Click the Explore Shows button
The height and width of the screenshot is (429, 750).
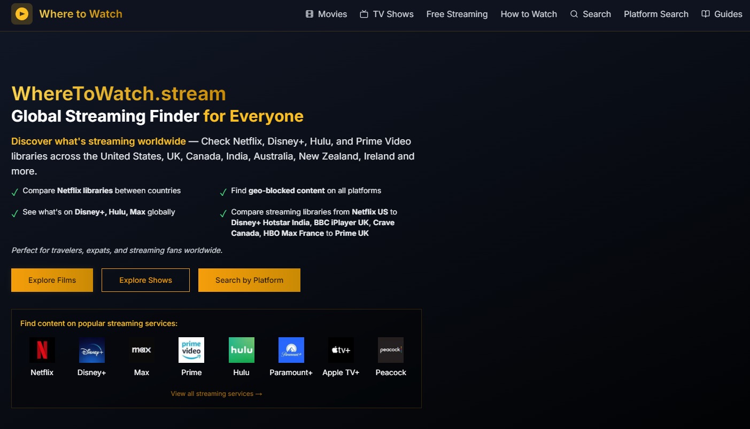[x=145, y=280]
